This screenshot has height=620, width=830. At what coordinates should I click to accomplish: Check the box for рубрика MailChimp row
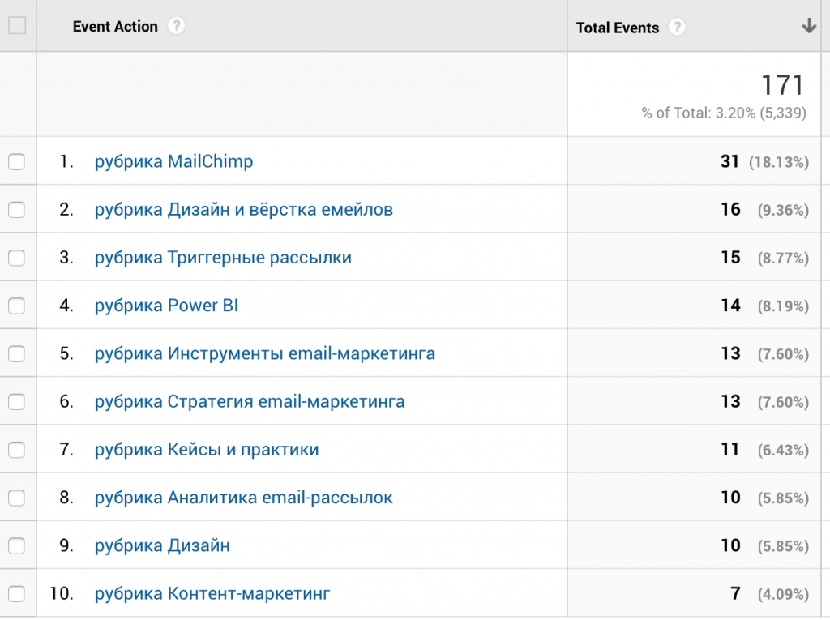click(17, 162)
